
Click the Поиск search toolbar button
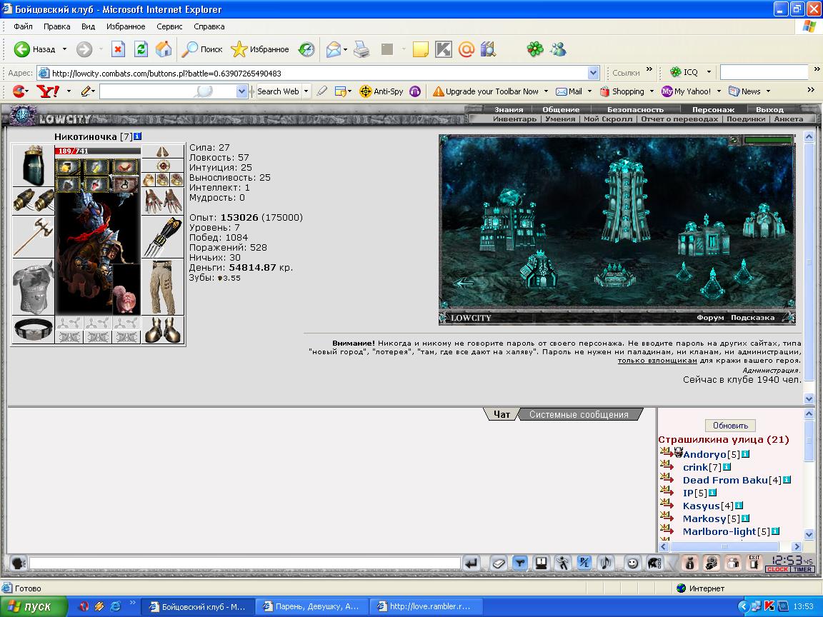[x=202, y=49]
